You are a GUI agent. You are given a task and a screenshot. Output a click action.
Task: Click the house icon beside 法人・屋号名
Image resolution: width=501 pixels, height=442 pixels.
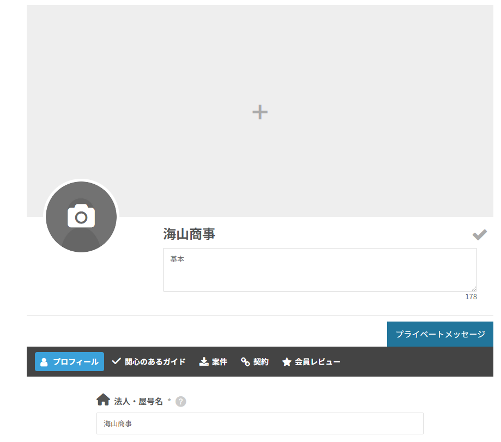[x=103, y=401]
